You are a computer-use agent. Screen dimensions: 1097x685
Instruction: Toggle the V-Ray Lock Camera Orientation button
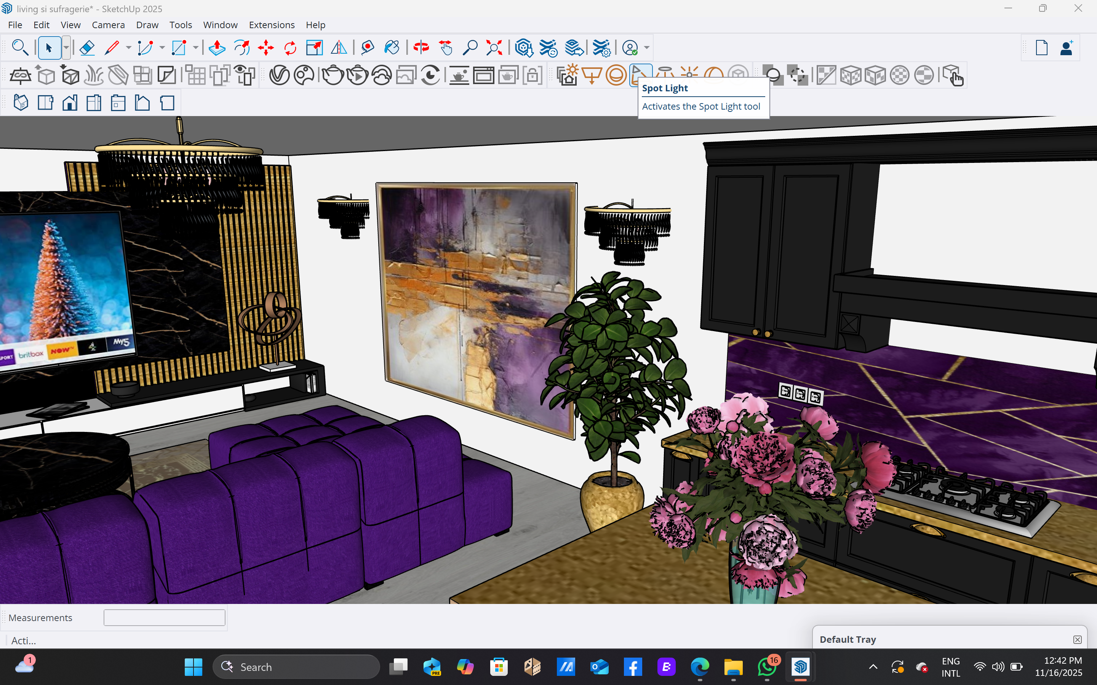(x=533, y=75)
